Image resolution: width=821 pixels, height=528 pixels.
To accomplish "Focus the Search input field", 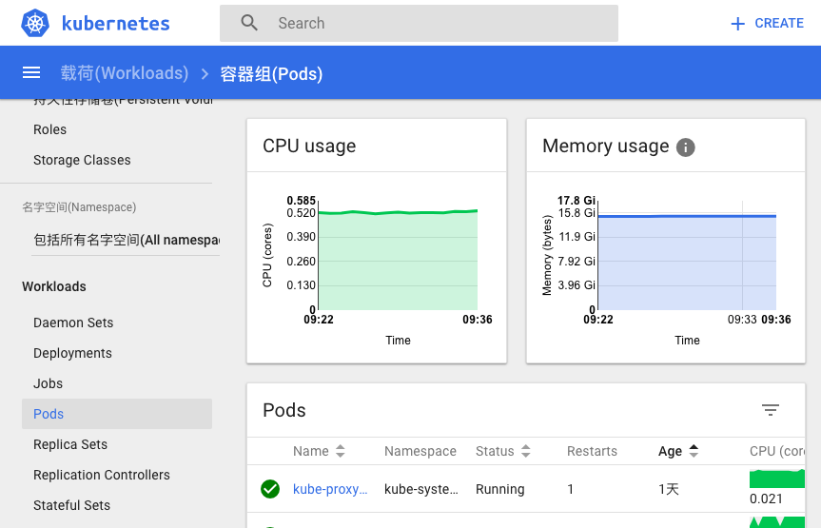I will [x=419, y=23].
